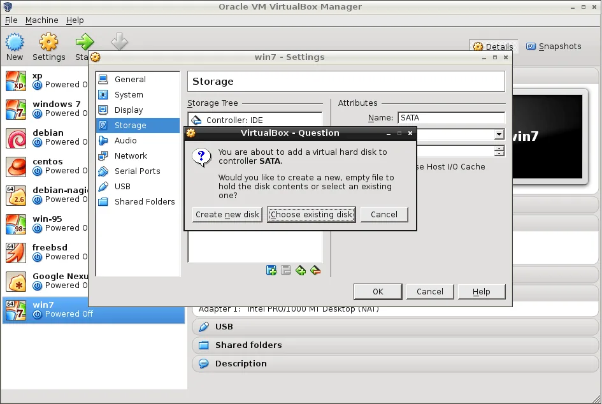Click the Choose existing disk button
The width and height of the screenshot is (602, 404).
coord(311,215)
